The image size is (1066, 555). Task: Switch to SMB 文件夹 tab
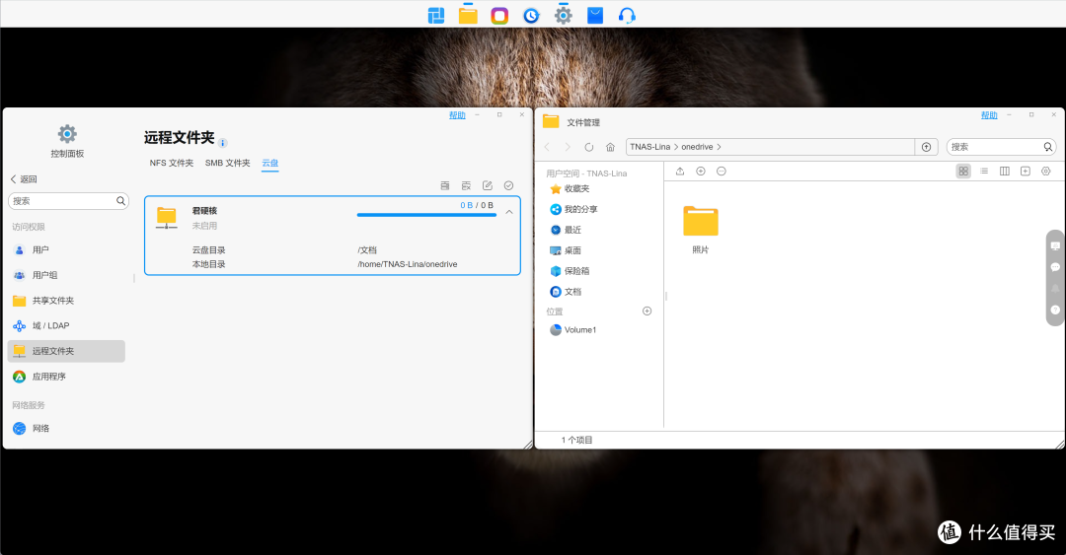point(228,163)
